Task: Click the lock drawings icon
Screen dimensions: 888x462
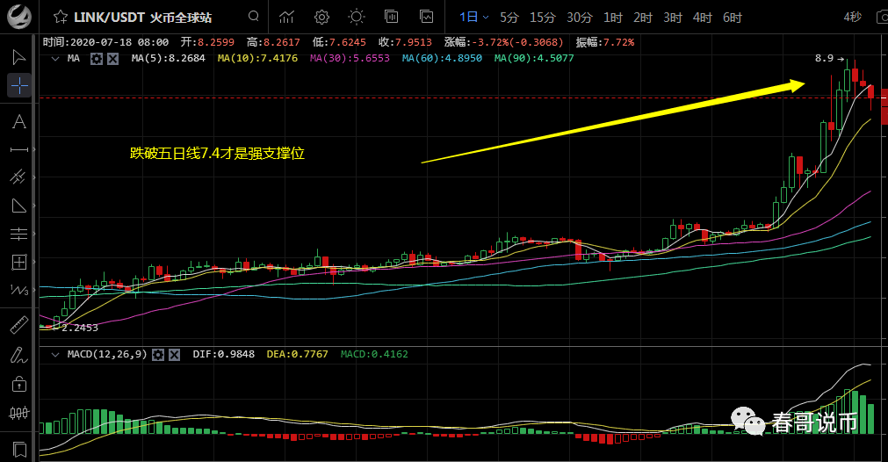Action: point(18,384)
